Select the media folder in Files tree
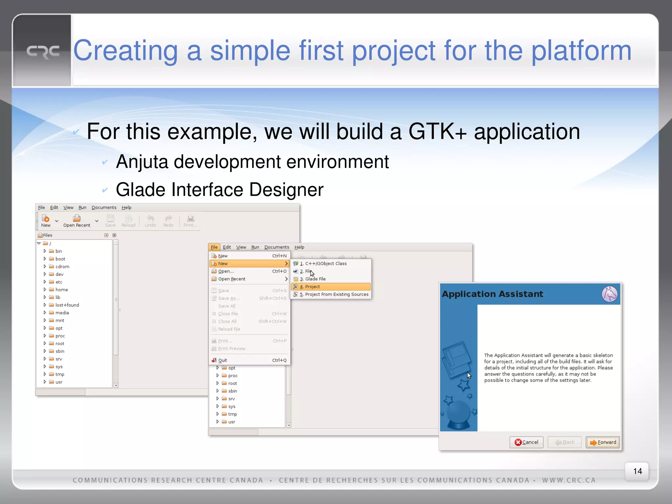Viewport: 672px width, 504px height. tap(62, 313)
